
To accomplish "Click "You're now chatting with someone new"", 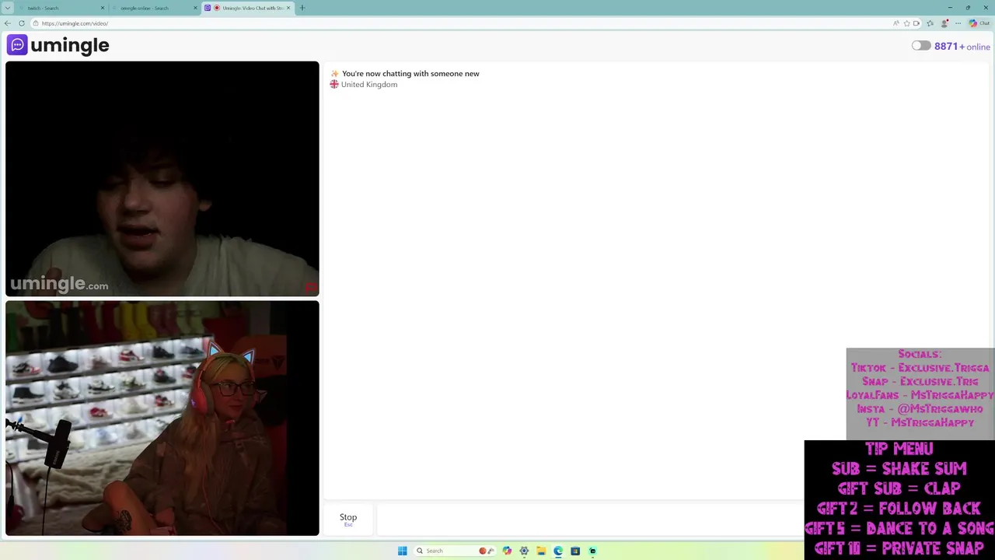I will coord(410,74).
